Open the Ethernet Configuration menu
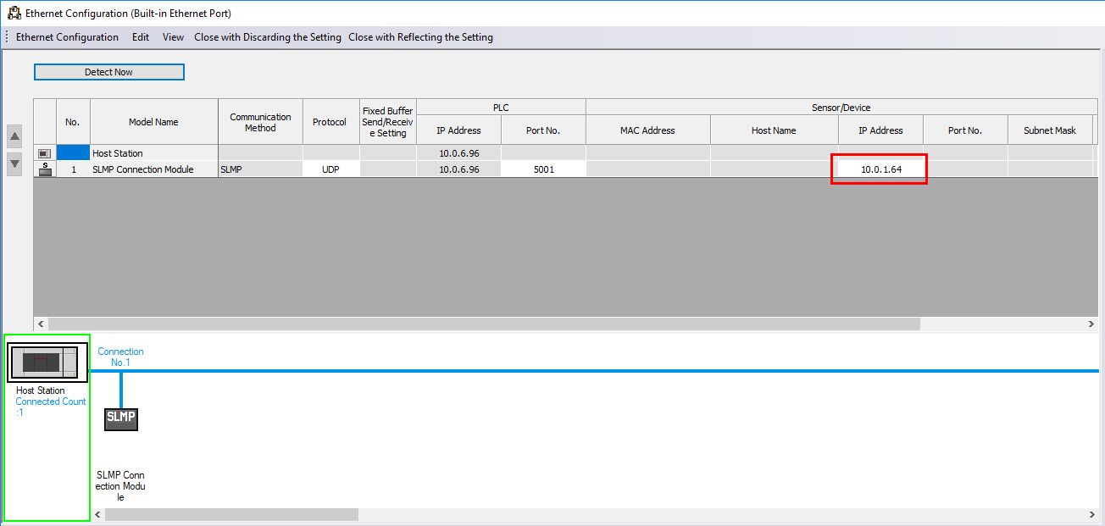Screen dimensions: 1105x526 click(67, 37)
